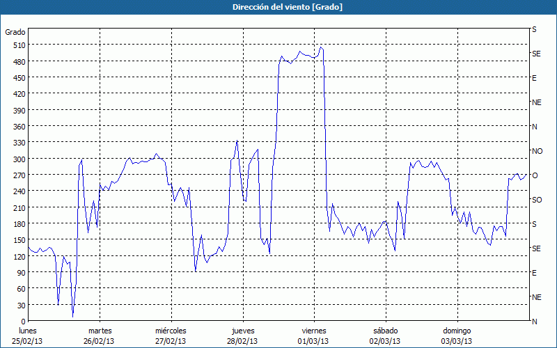Click the 90 tick label on the left axis
The width and height of the screenshot is (557, 348).
tap(19, 273)
